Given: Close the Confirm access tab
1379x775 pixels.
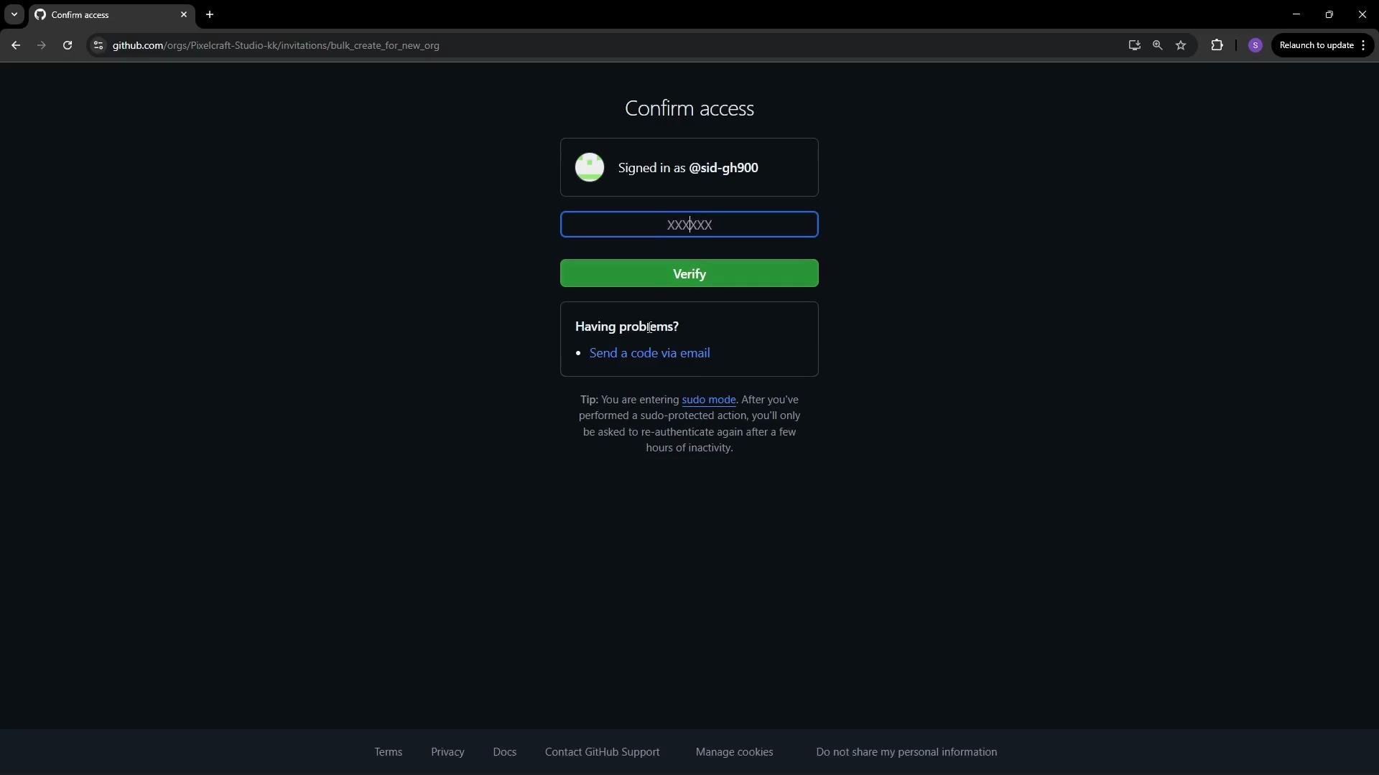Looking at the screenshot, I should click(x=184, y=14).
